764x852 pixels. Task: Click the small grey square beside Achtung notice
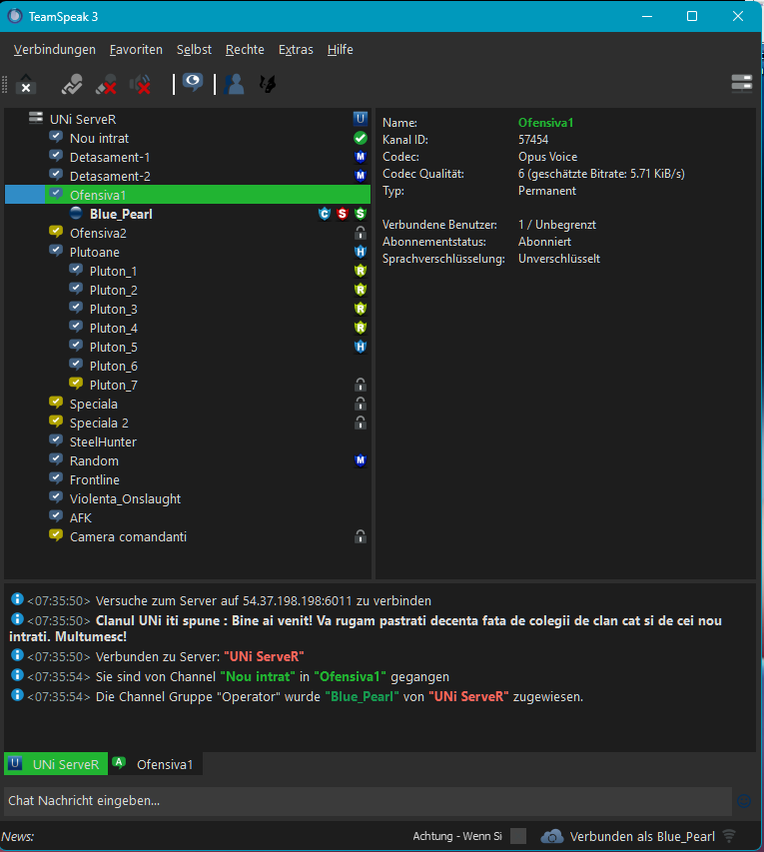518,836
